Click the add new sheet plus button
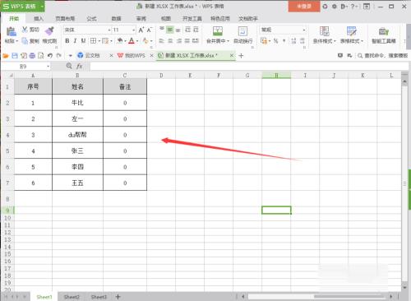 click(118, 297)
